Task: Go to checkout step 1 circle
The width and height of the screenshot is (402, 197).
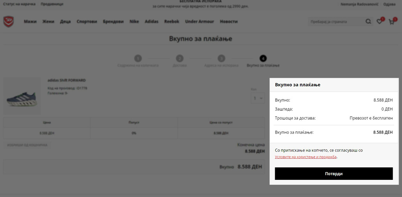Action: click(138, 59)
